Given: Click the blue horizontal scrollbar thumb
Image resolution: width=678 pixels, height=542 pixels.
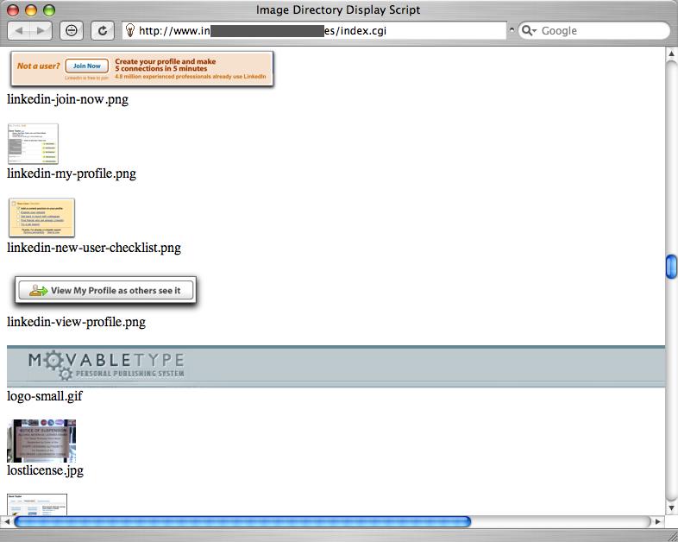Looking at the screenshot, I should point(242,521).
